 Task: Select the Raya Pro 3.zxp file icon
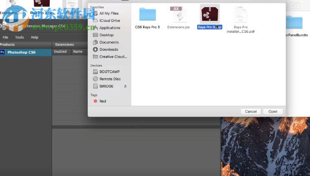click(210, 14)
